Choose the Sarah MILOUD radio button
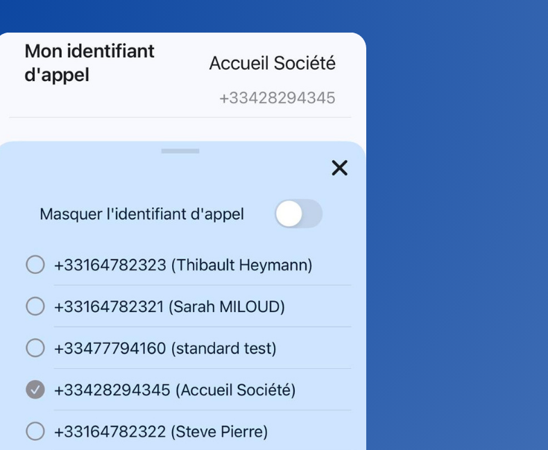The image size is (548, 450). 35,306
